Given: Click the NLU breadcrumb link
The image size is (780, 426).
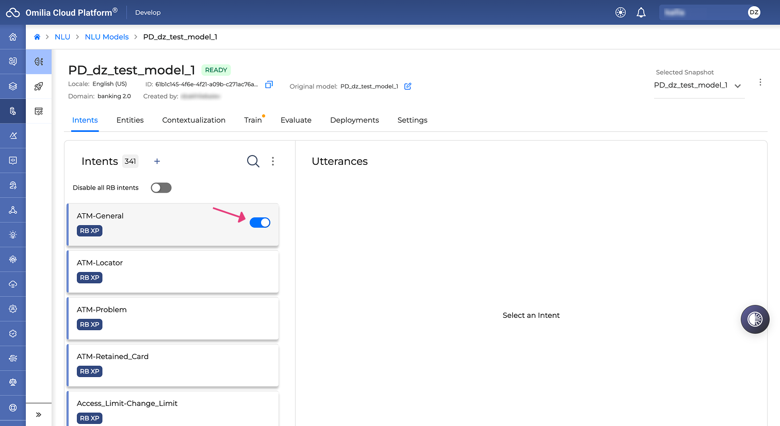Looking at the screenshot, I should click(x=62, y=37).
